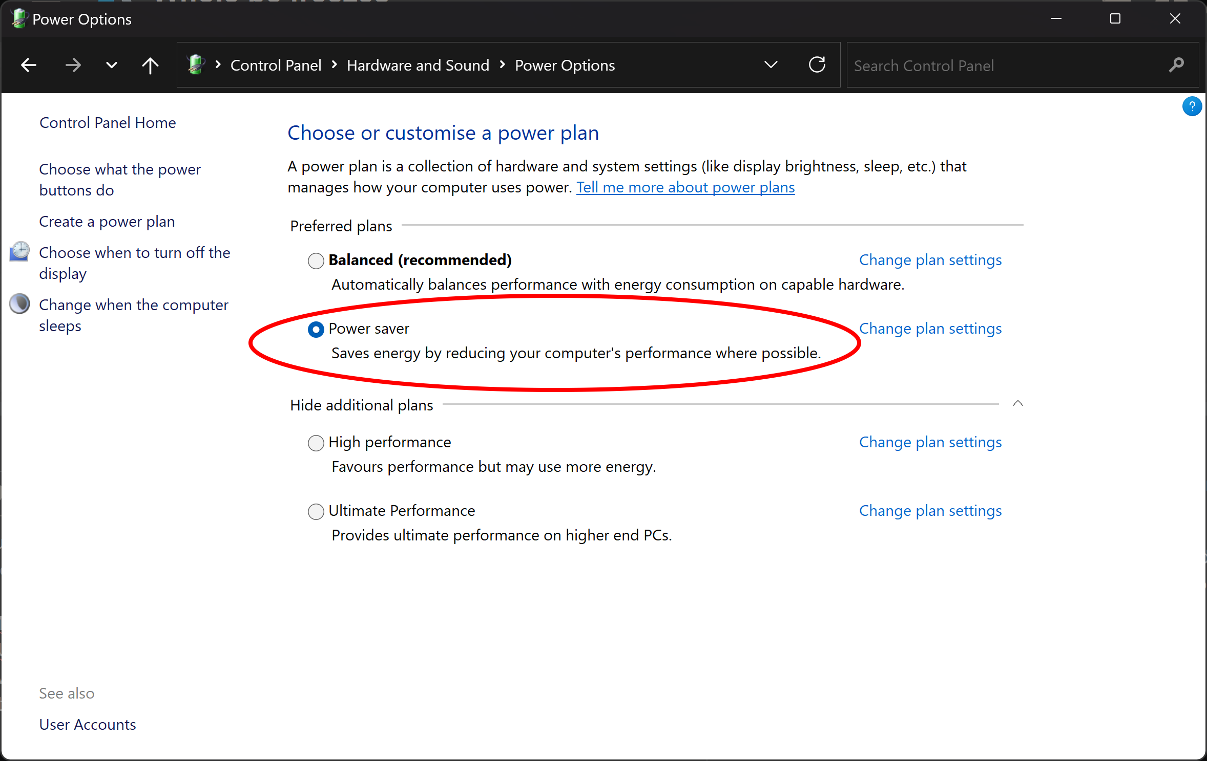Navigate to Control Panel breadcrumb

tap(276, 65)
